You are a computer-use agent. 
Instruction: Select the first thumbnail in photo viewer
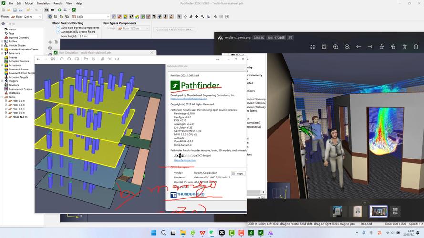click(338, 211)
